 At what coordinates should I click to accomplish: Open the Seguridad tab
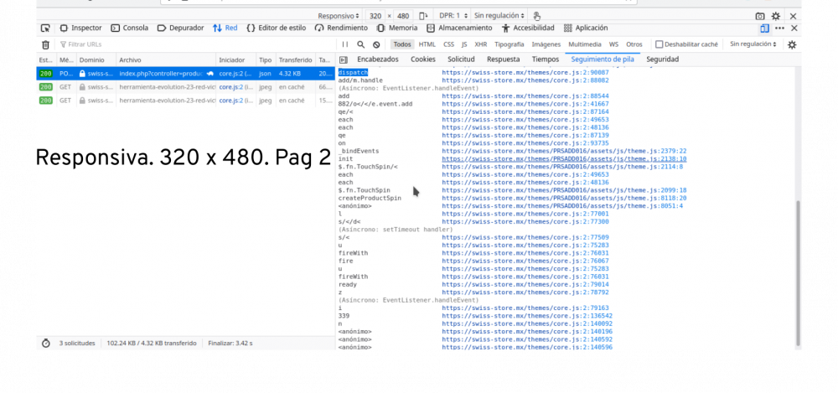(662, 59)
